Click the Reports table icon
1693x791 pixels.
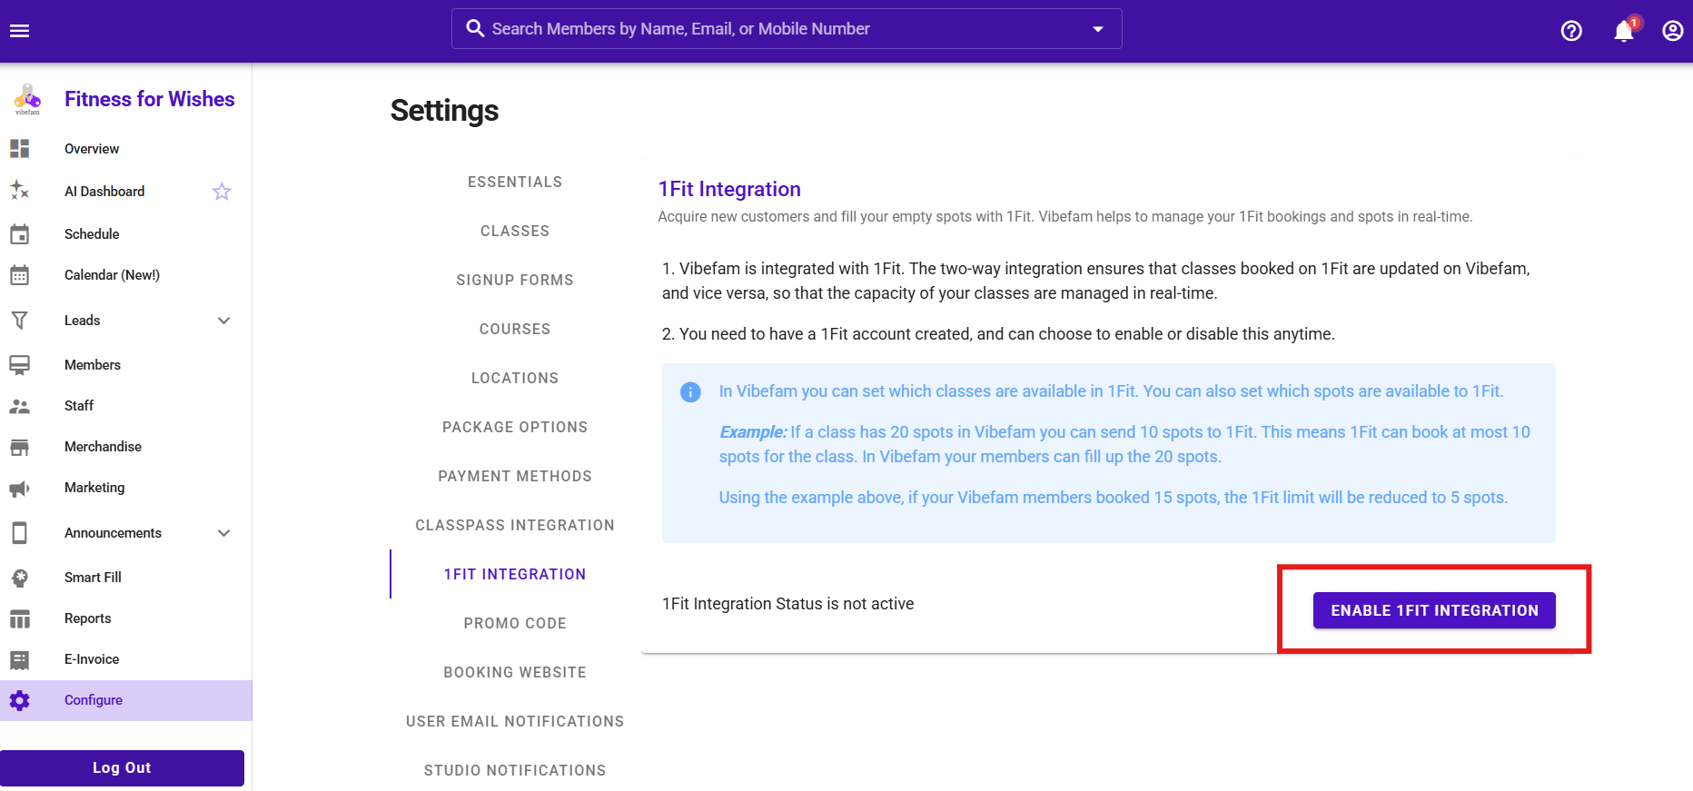(x=19, y=618)
